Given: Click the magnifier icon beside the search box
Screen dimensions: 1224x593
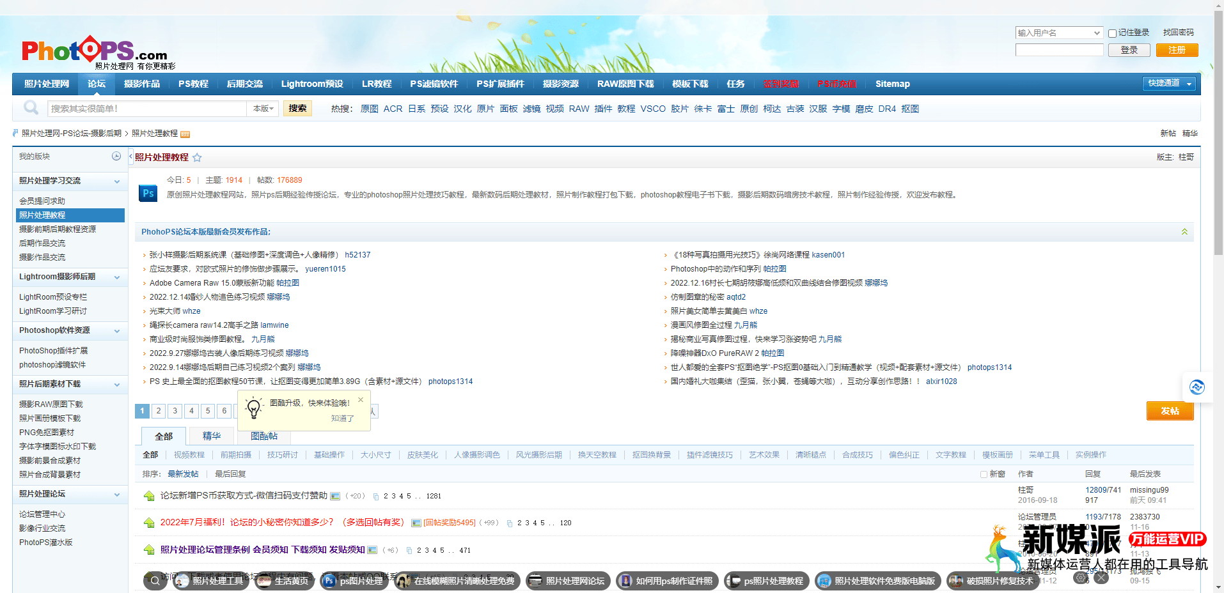Looking at the screenshot, I should click(x=31, y=108).
